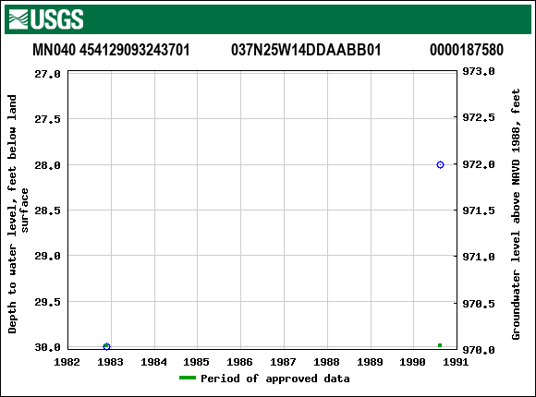Click the '1988' year label
536x397 pixels.
click(326, 362)
